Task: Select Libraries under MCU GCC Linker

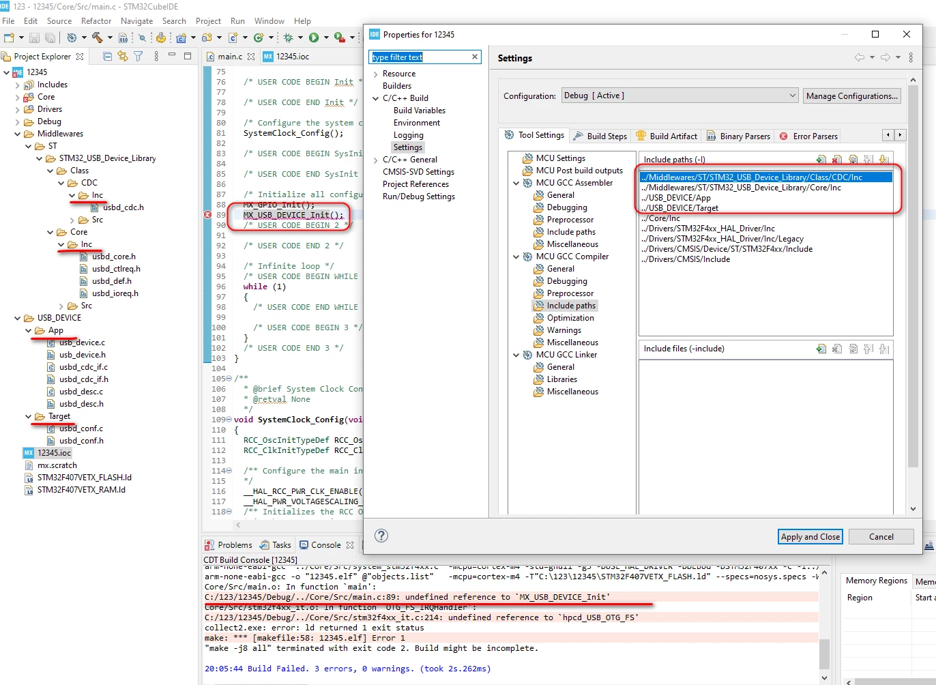Action: coord(561,379)
